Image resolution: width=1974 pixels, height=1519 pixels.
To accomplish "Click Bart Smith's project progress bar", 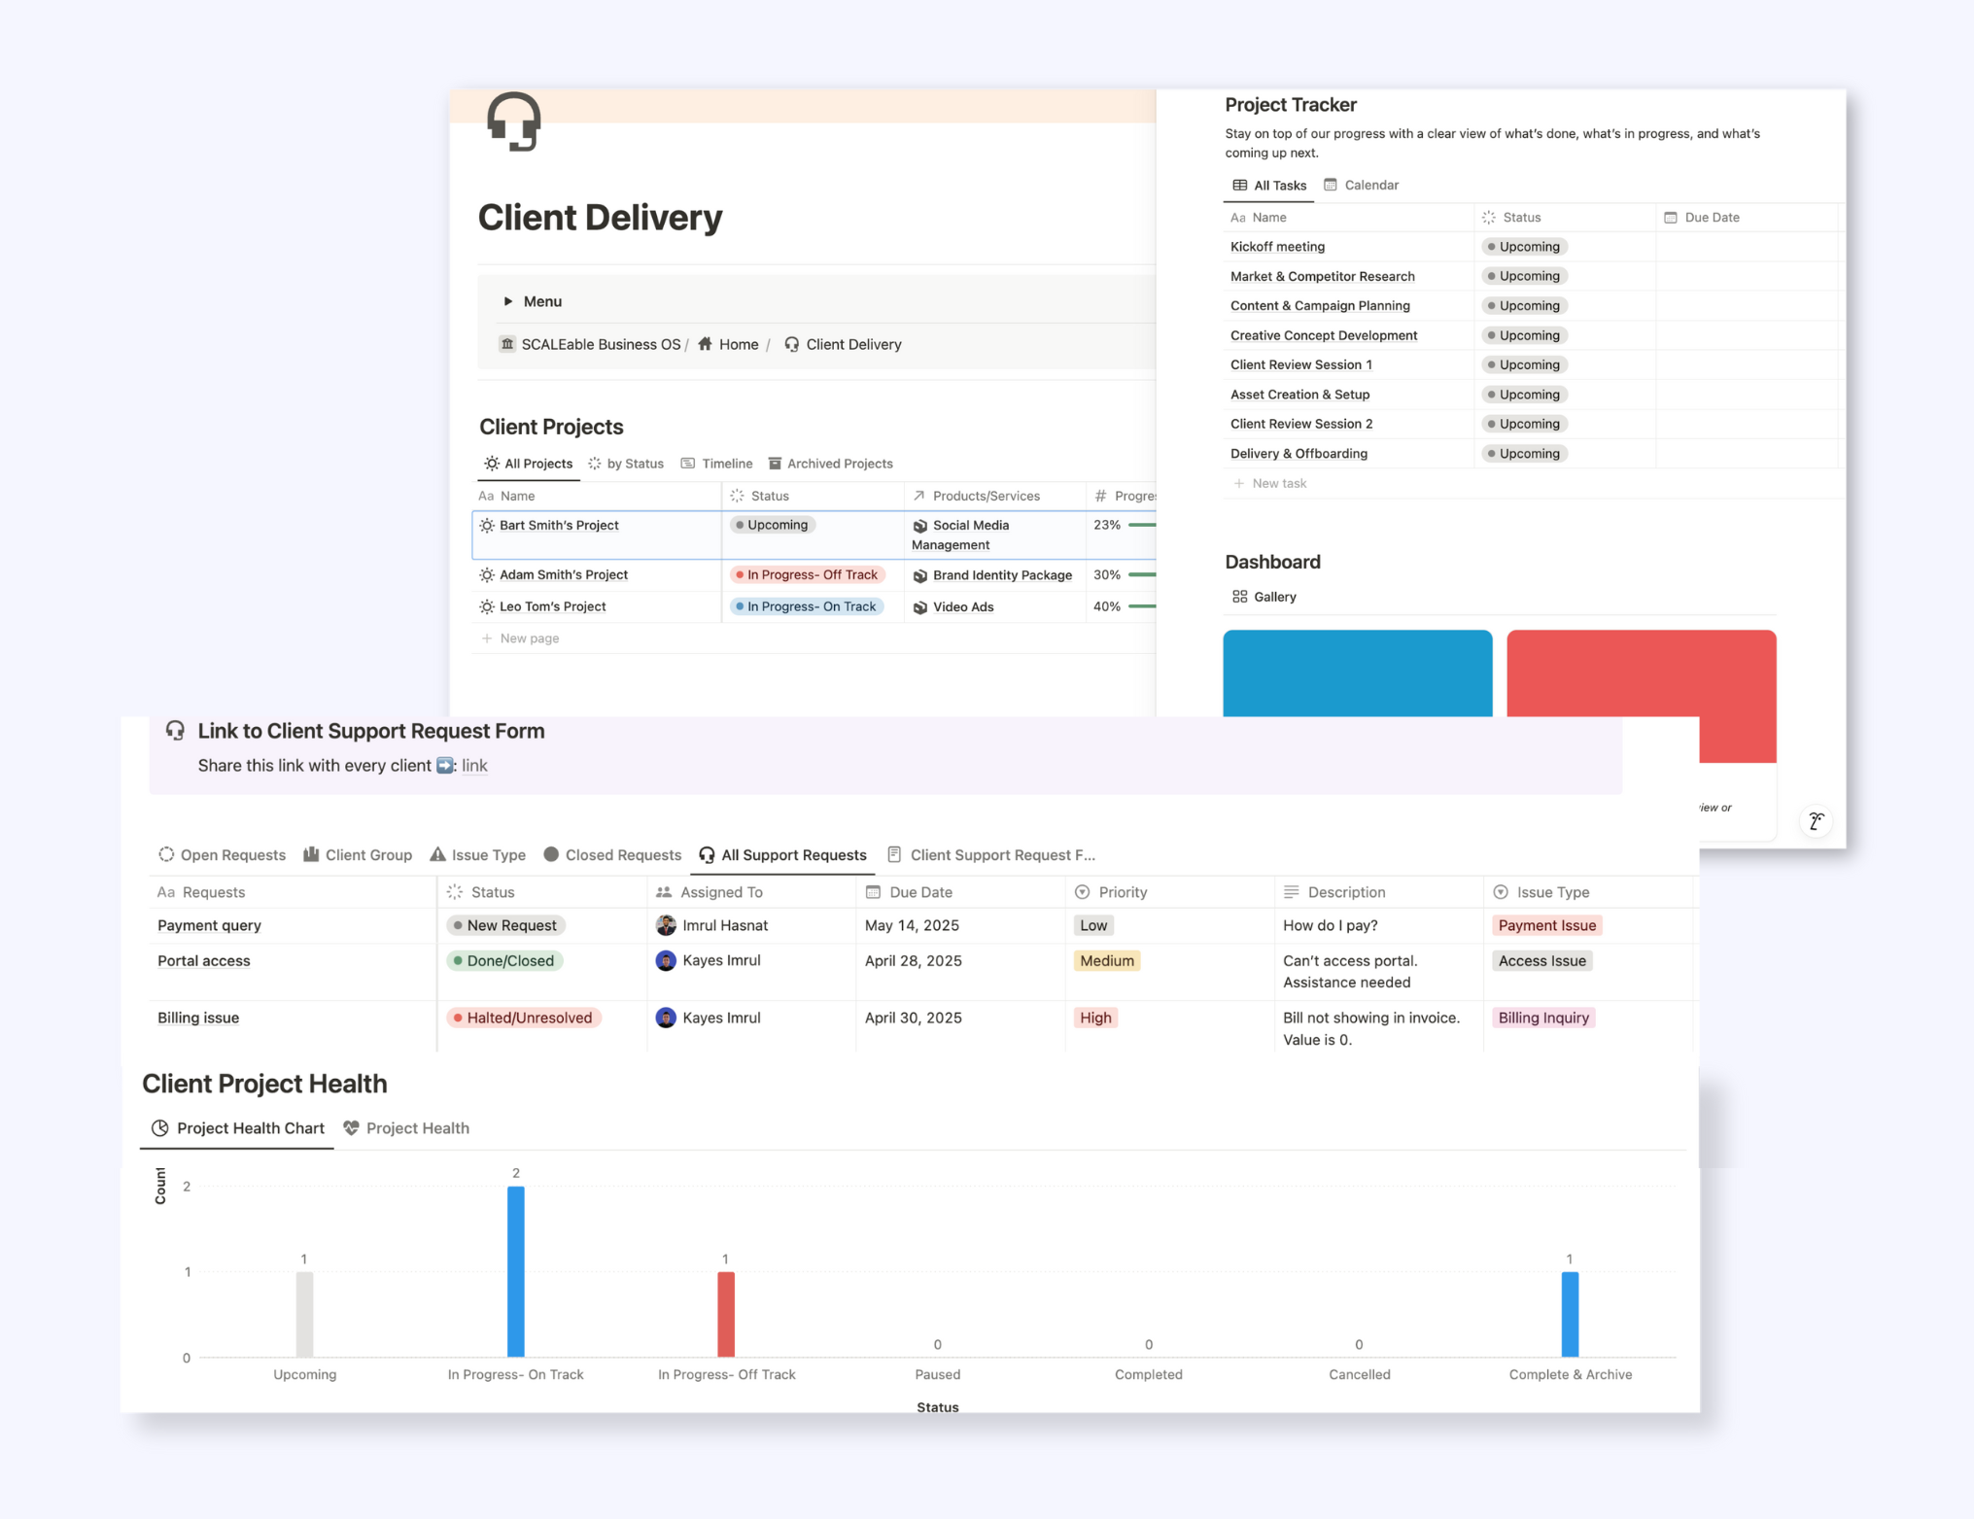I will [1147, 525].
